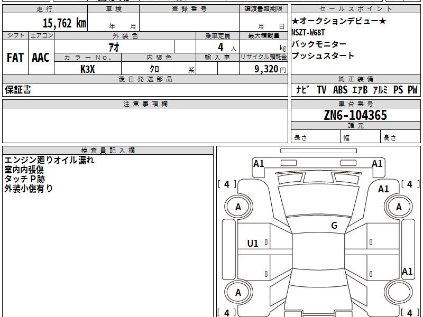Click the seating capacity value 4 人

click(x=227, y=48)
